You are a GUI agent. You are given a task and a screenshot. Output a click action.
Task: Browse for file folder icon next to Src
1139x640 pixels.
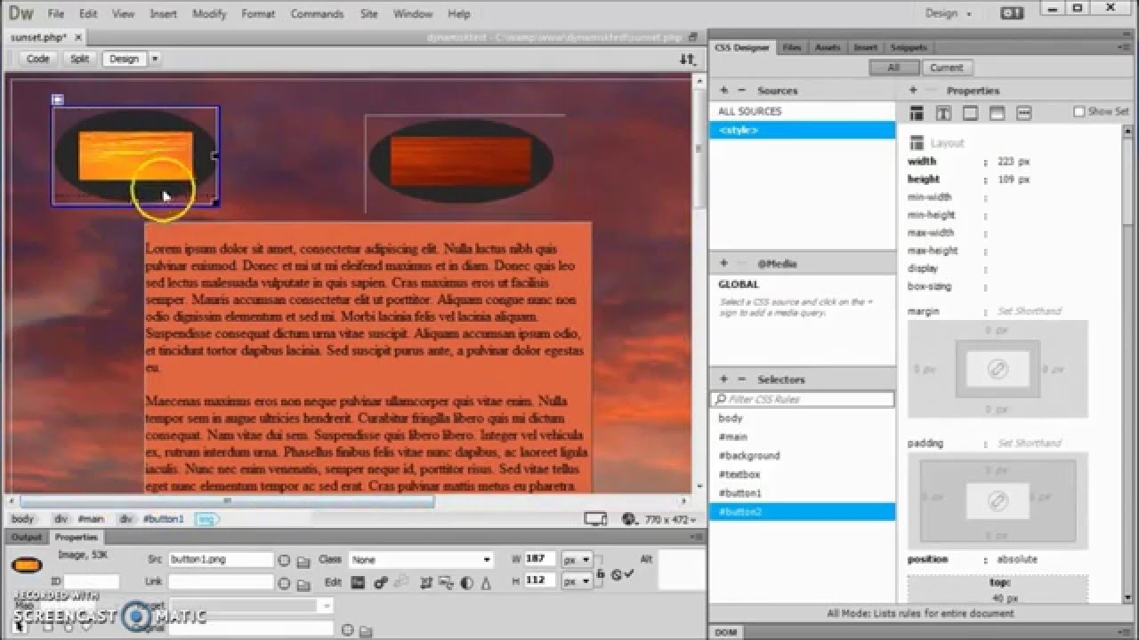[x=303, y=561]
